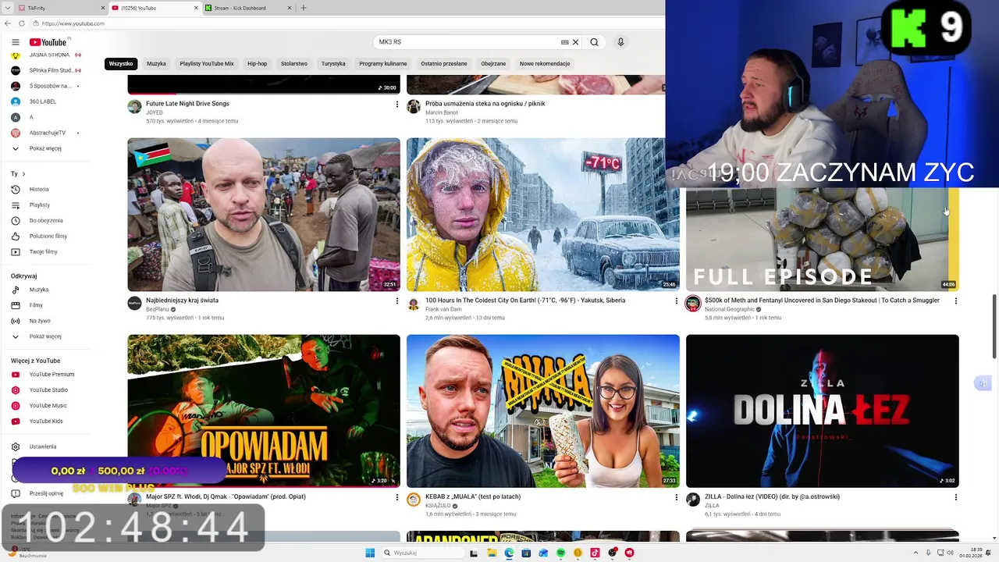Open options menu for ZILLA Dolina łez video
Image resolution: width=999 pixels, height=562 pixels.
[955, 498]
